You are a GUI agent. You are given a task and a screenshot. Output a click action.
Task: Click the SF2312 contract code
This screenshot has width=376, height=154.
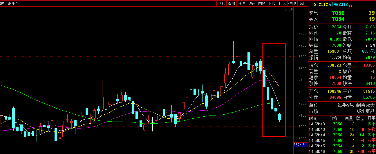point(321,5)
